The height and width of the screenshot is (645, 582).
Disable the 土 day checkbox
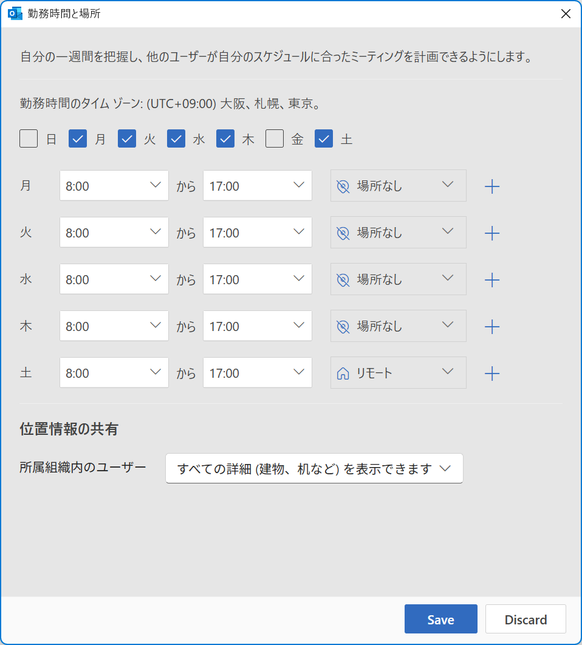tap(323, 138)
